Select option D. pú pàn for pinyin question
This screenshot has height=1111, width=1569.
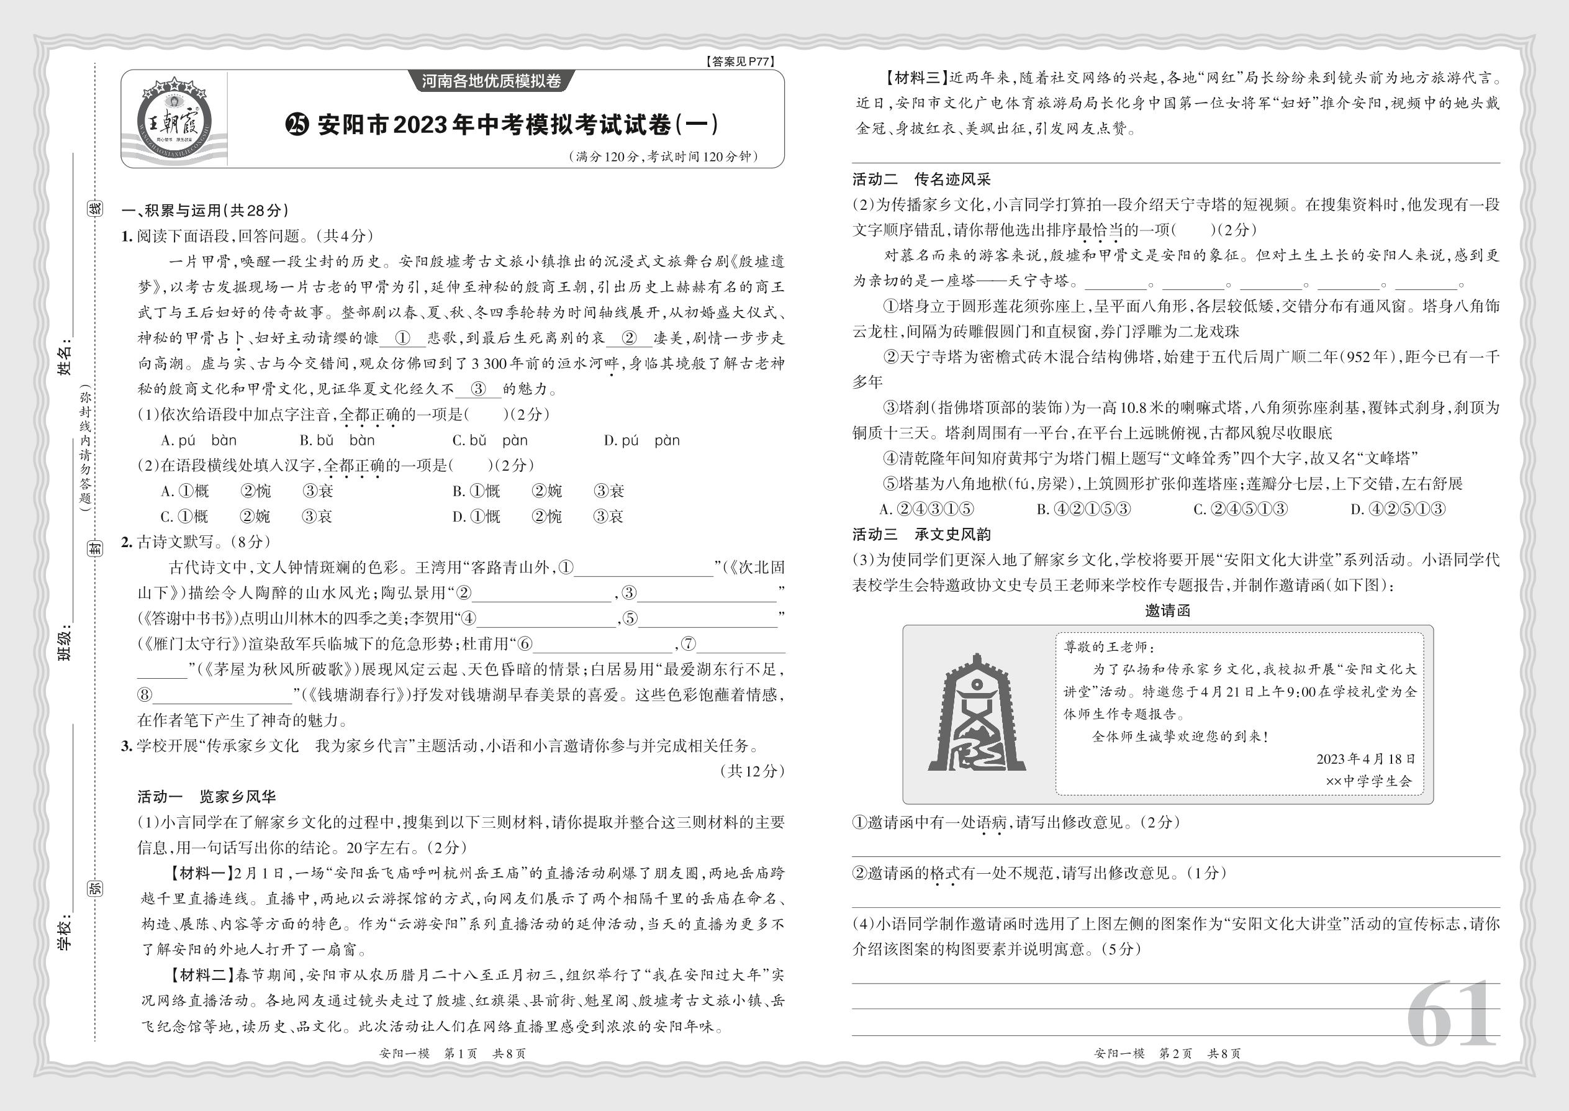(x=641, y=440)
